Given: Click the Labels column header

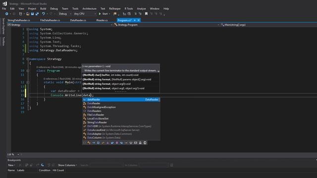Looking at the screenshot, I should [21, 170].
